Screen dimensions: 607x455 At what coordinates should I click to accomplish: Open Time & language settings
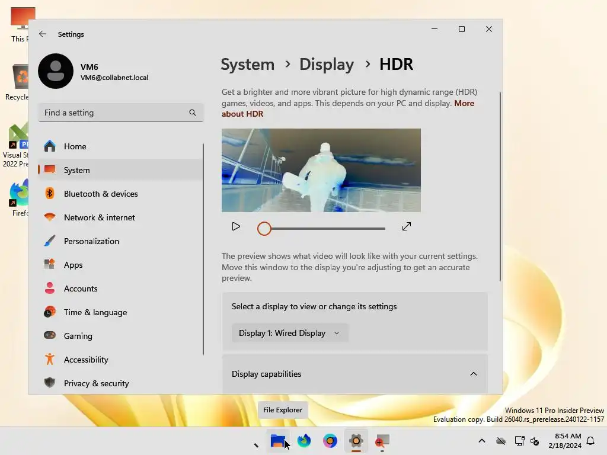121,312
